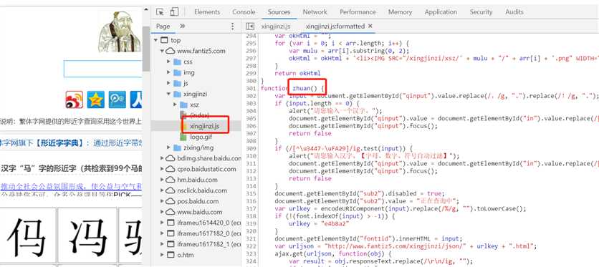Collapse the xingjinzi folder

(168, 94)
